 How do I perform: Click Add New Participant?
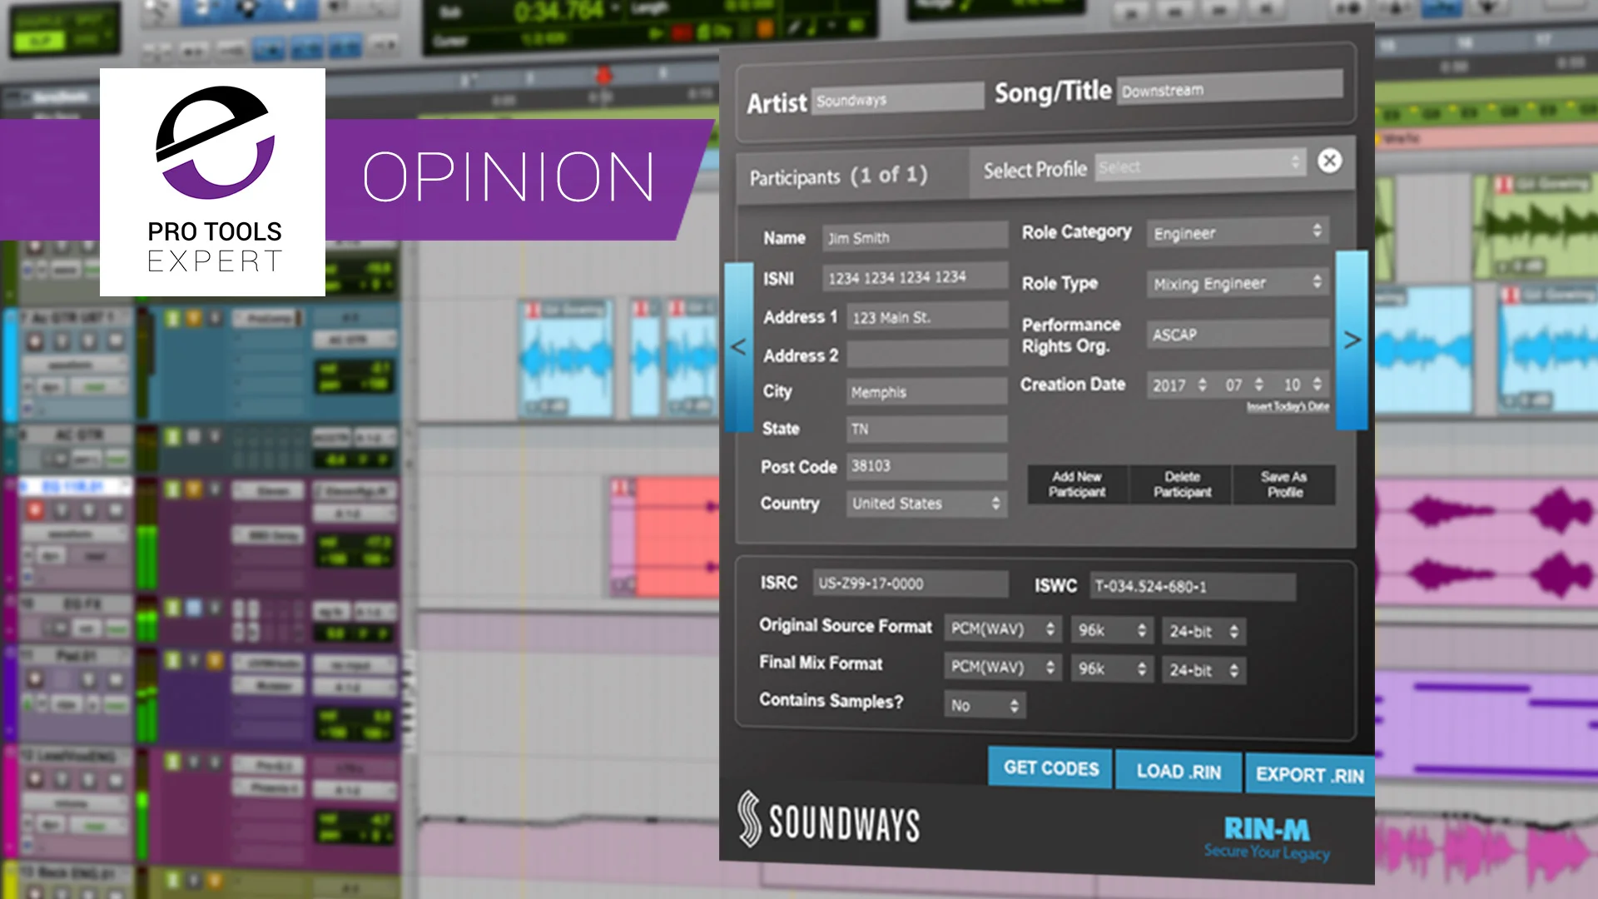1077,484
